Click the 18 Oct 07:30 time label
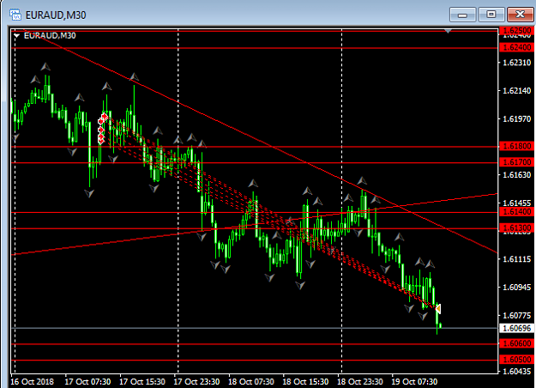 (x=251, y=381)
